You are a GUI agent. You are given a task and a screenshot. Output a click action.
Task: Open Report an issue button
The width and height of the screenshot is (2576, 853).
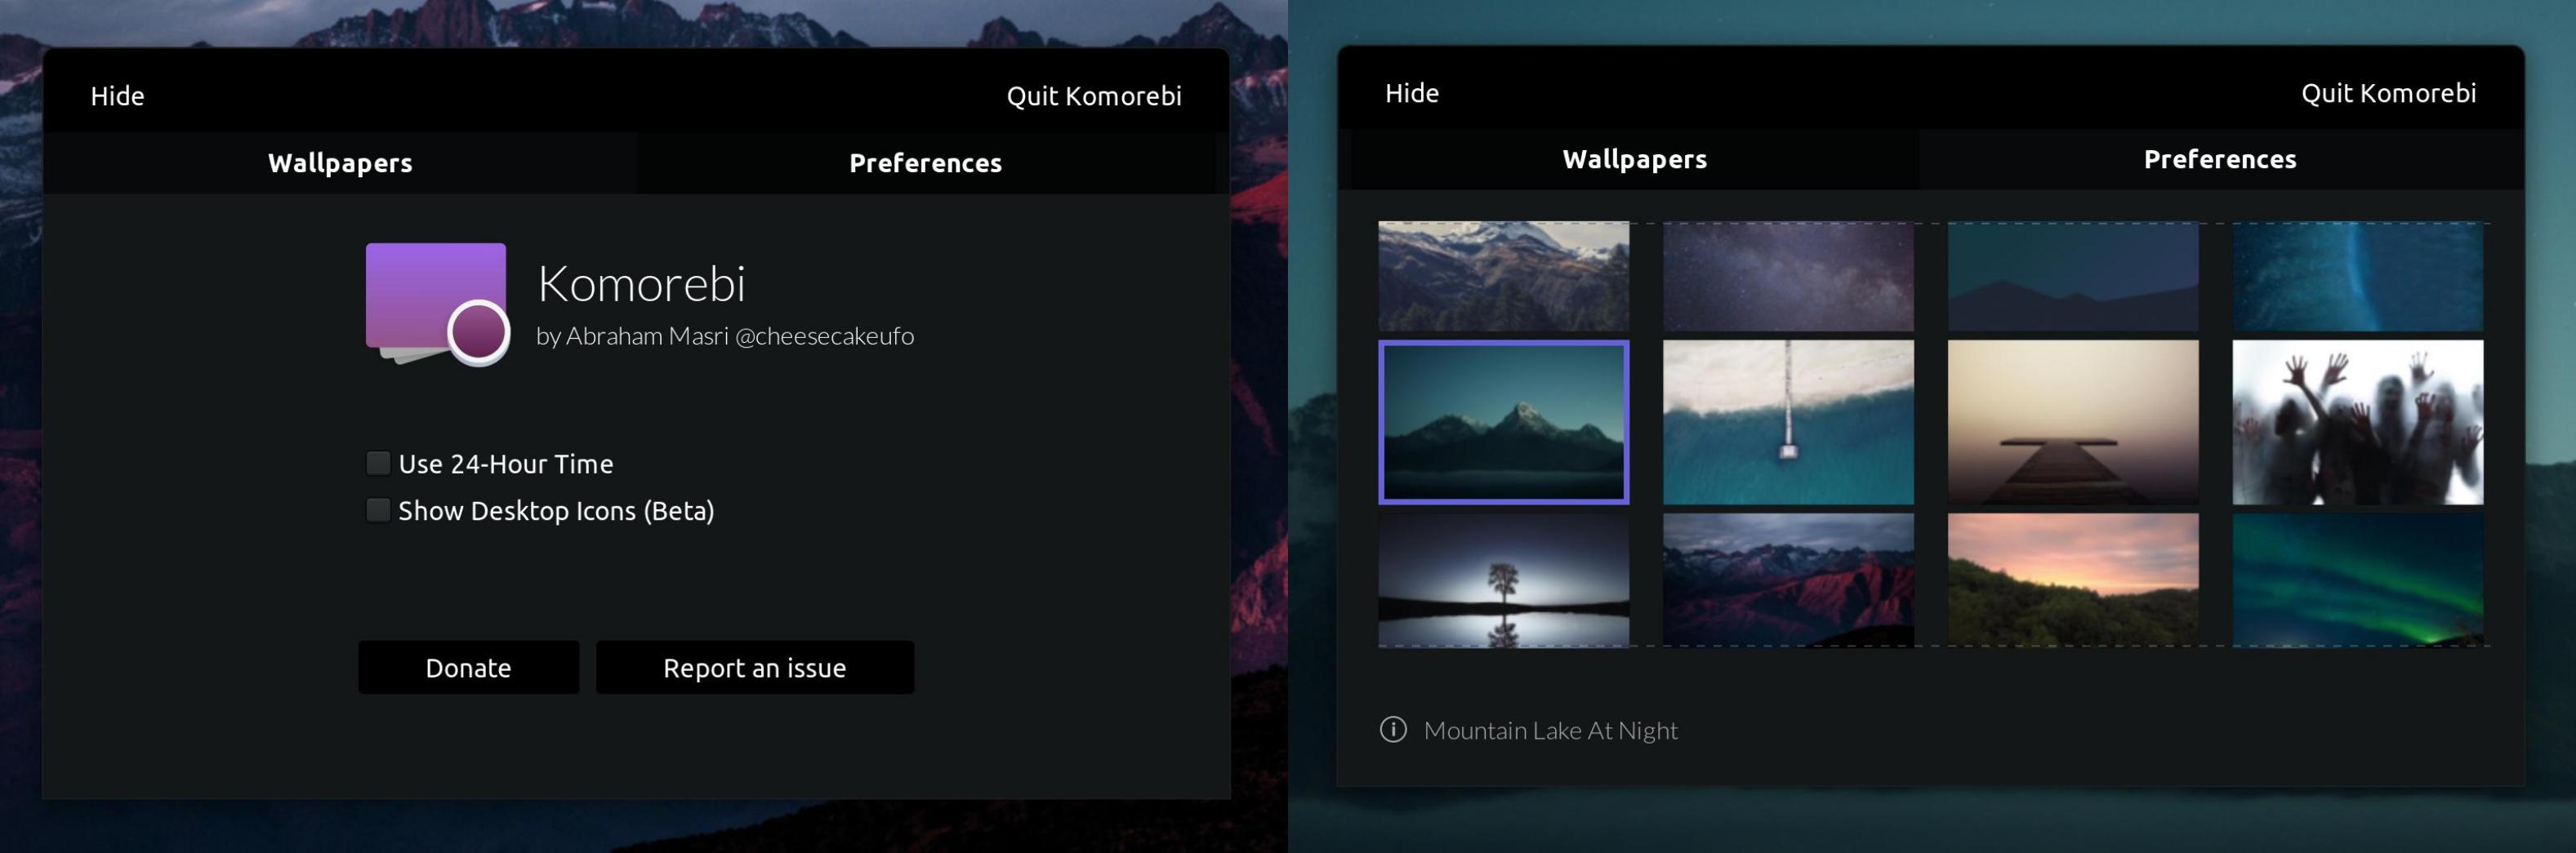[x=754, y=667]
